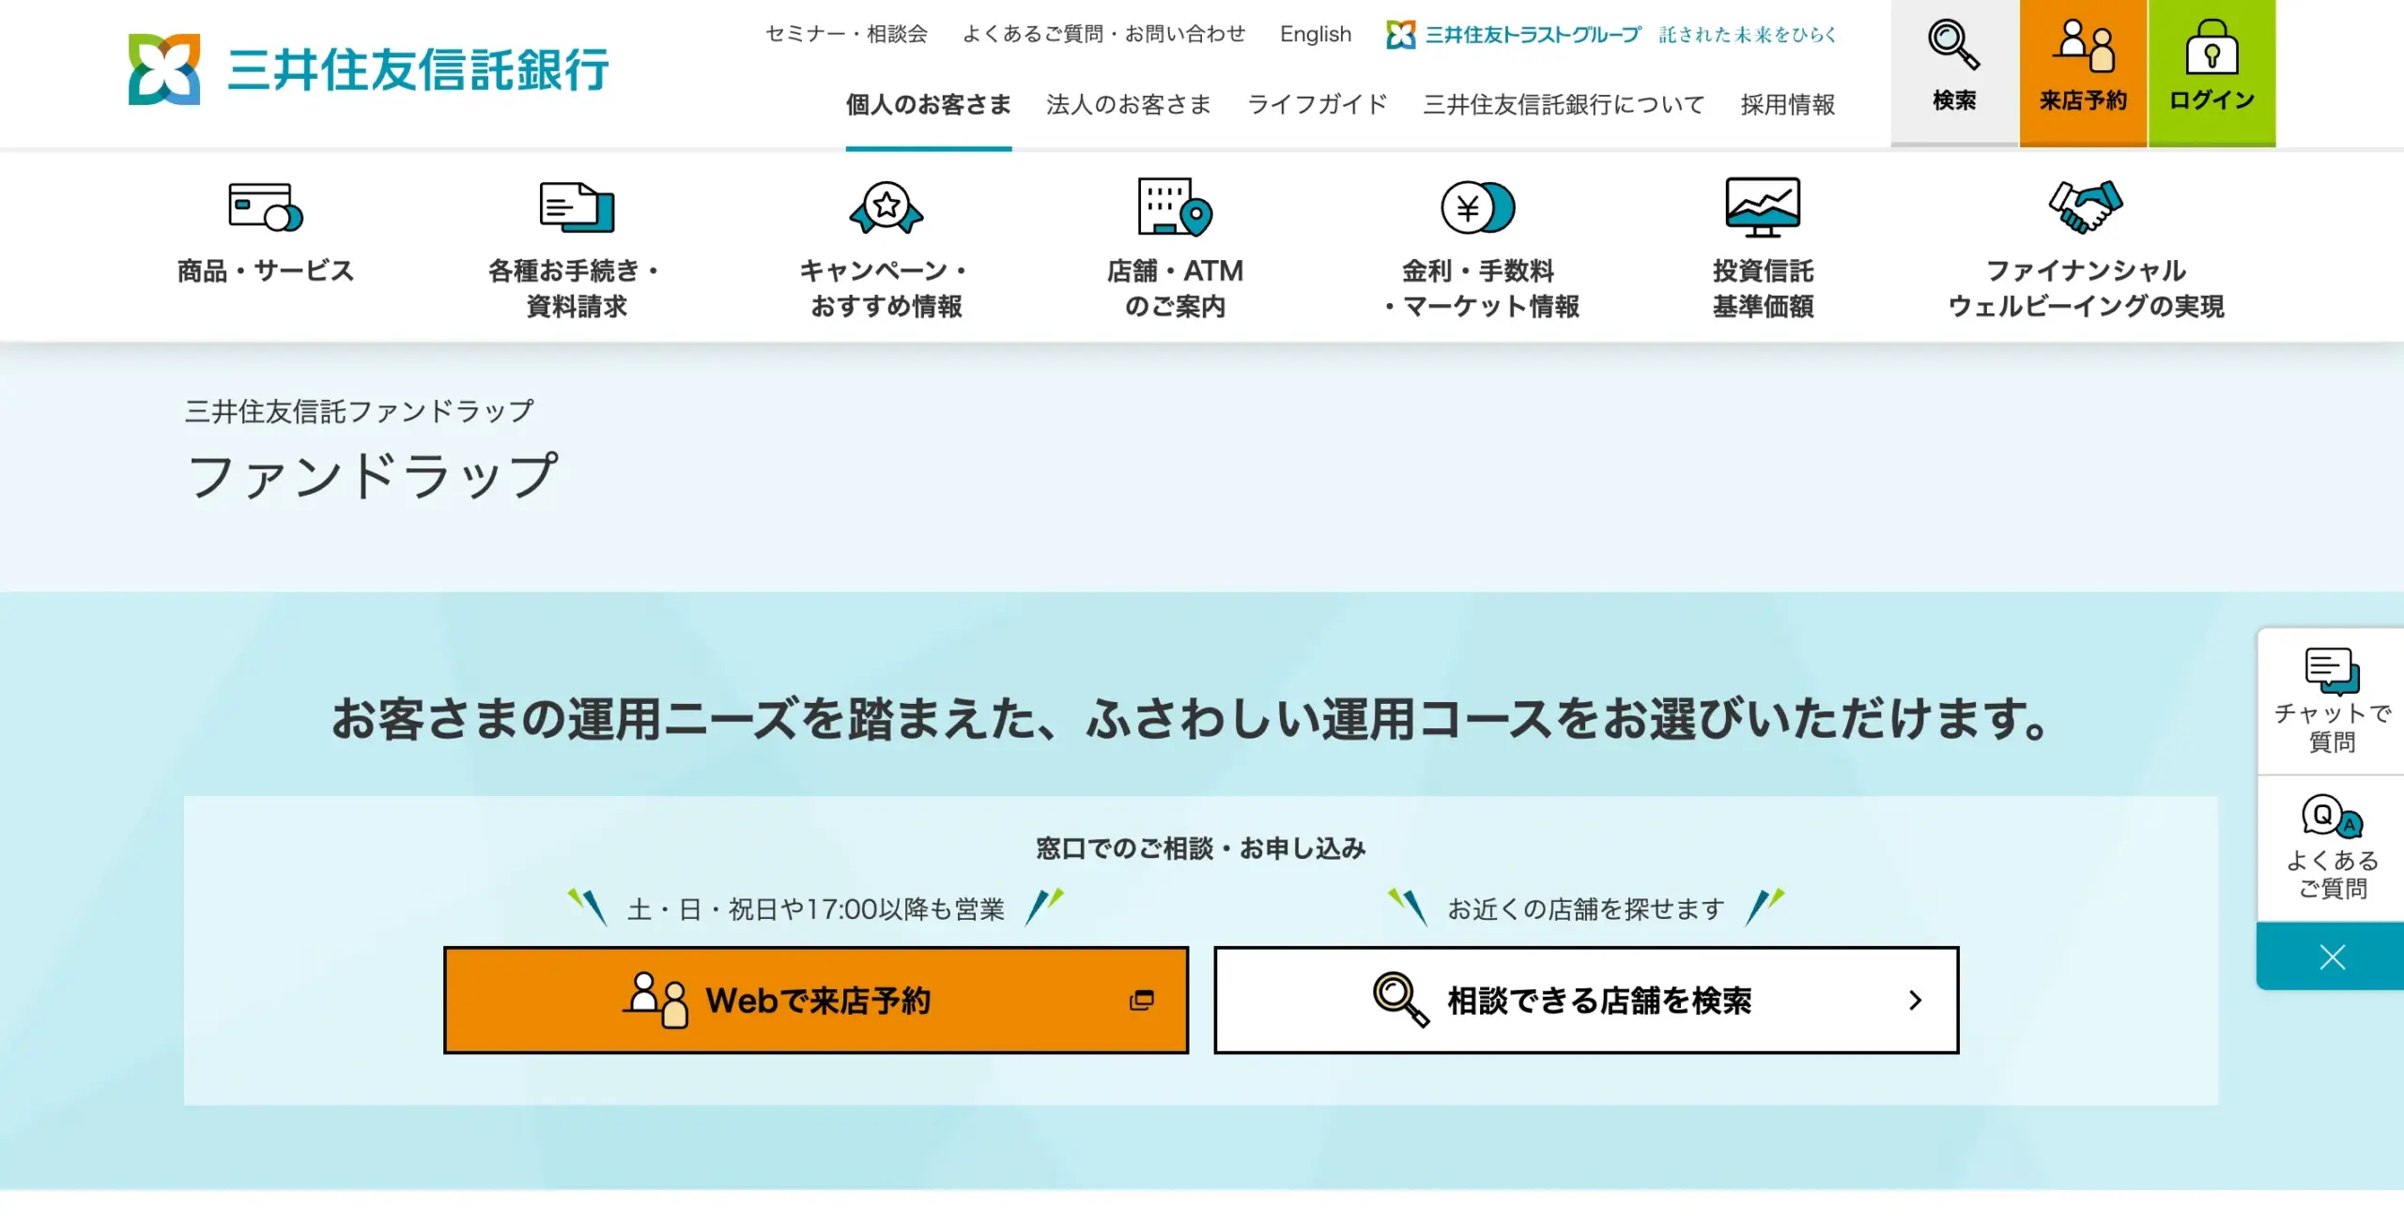Click お近くの店舗を探せます text

click(x=1585, y=909)
